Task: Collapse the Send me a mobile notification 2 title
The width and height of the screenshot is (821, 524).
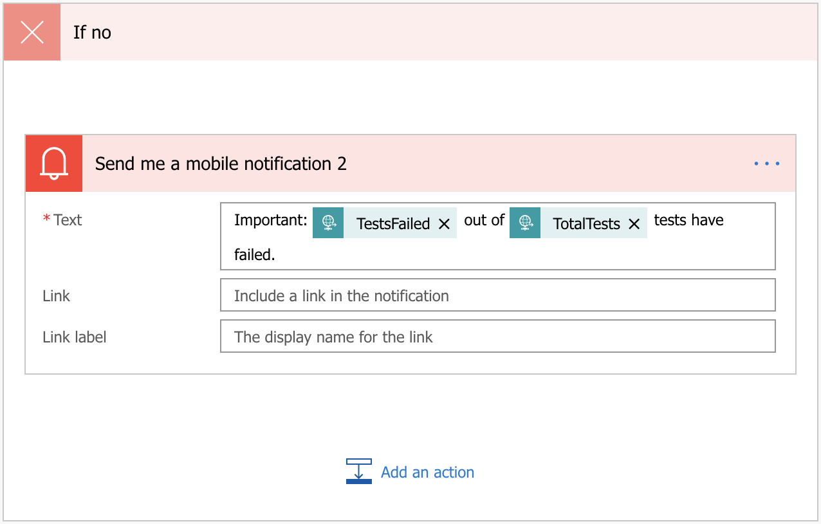Action: (x=221, y=164)
